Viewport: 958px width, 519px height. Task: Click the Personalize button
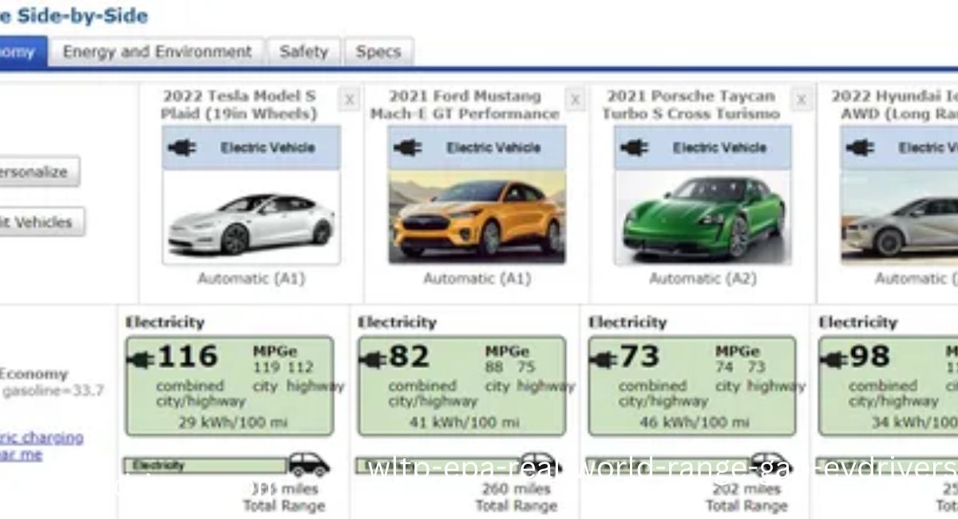(x=39, y=172)
